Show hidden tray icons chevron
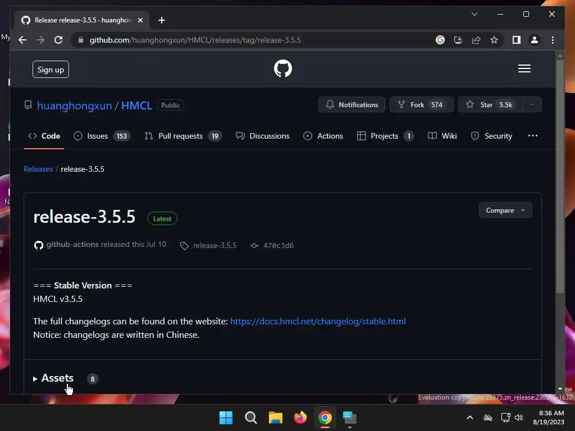Image resolution: width=575 pixels, height=431 pixels. [470, 418]
